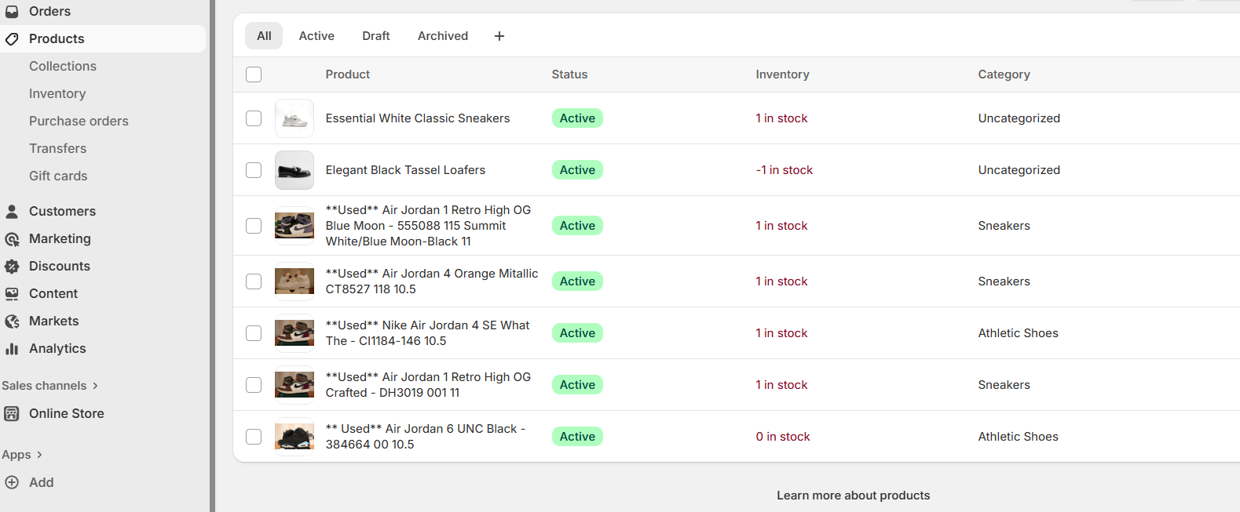
Task: Open Air Jordan 1 Blue Moon product
Action: [428, 226]
